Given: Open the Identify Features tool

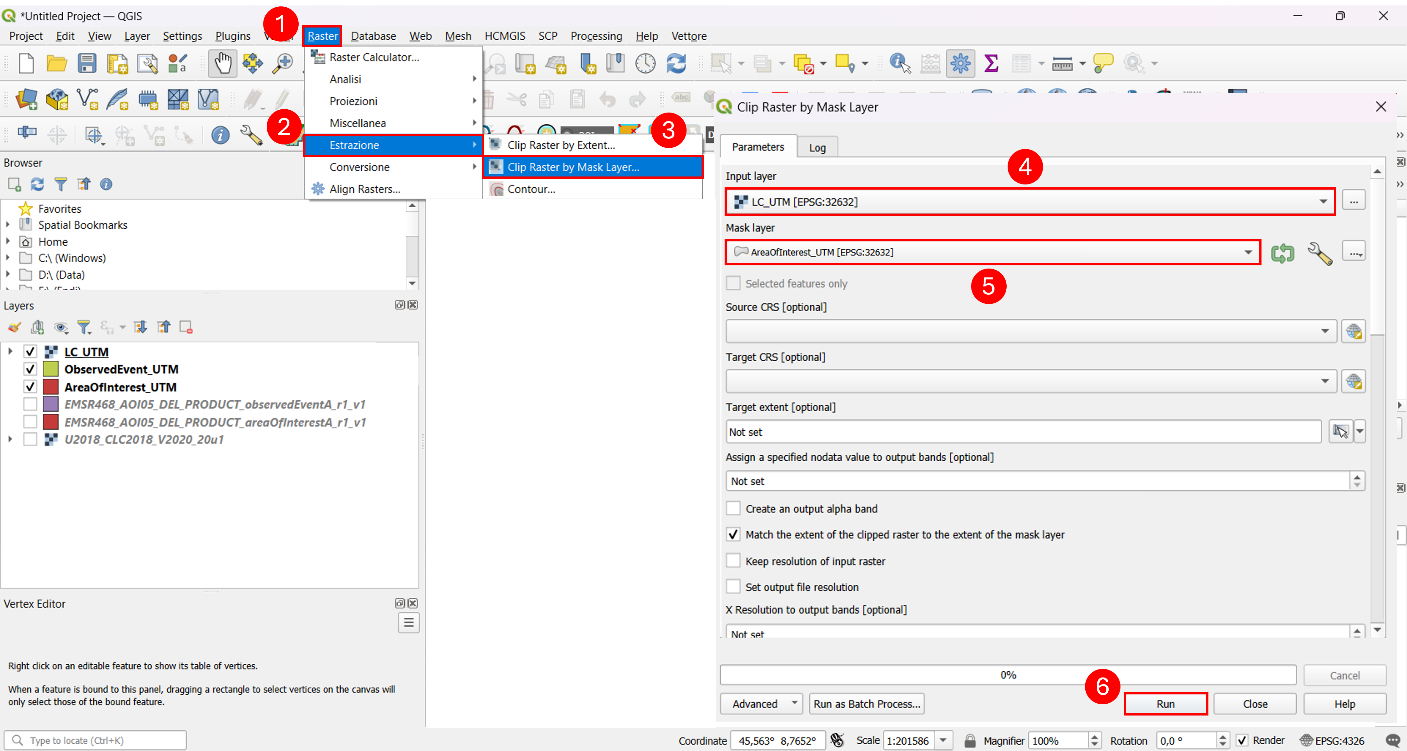Looking at the screenshot, I should (900, 63).
